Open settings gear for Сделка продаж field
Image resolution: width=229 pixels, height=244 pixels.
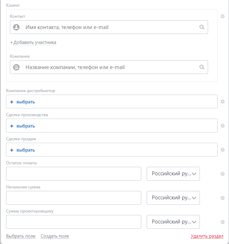coord(223,150)
